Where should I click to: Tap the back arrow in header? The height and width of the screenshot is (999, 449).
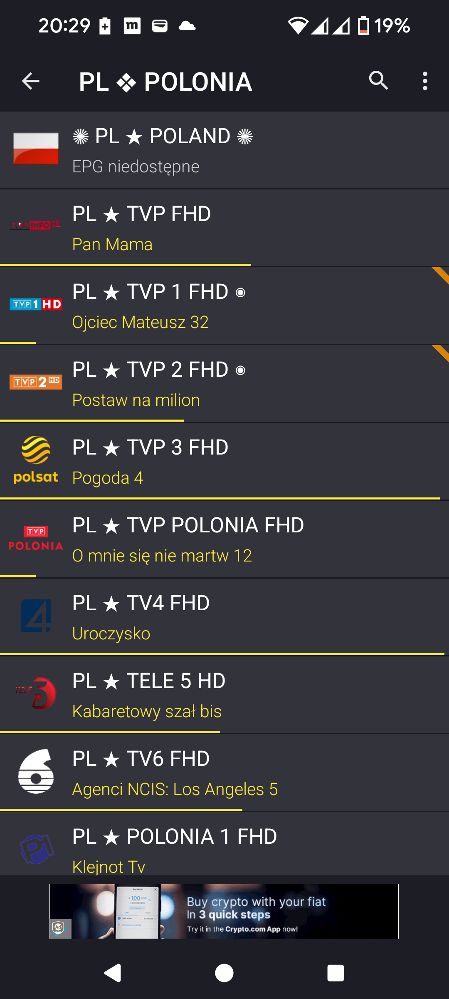[x=31, y=81]
